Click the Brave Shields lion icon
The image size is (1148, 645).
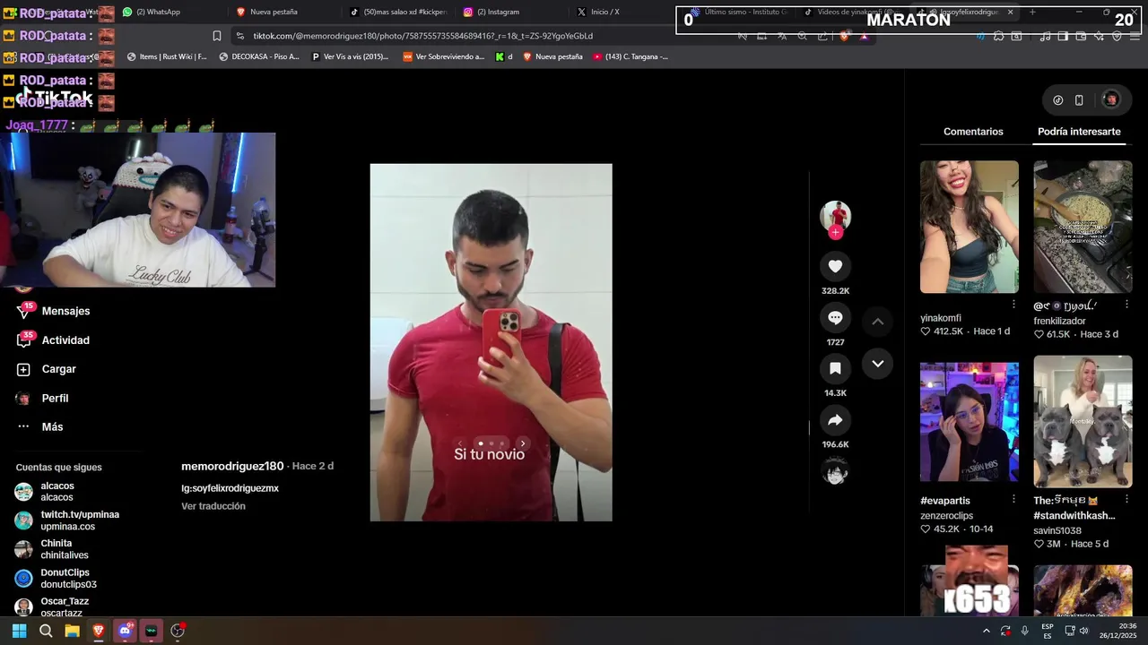point(844,36)
